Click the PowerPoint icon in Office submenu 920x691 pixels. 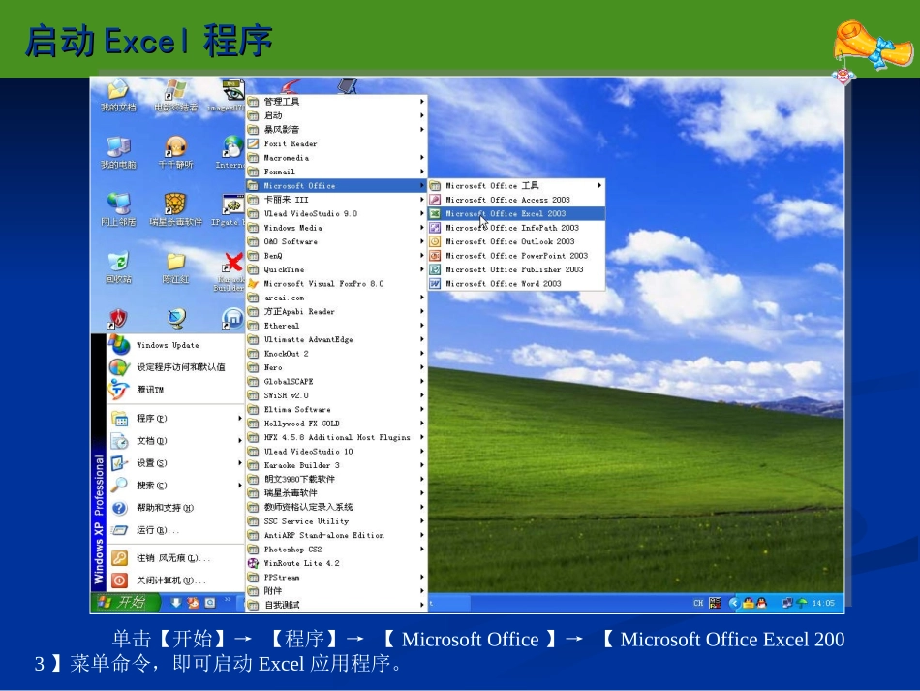point(435,256)
